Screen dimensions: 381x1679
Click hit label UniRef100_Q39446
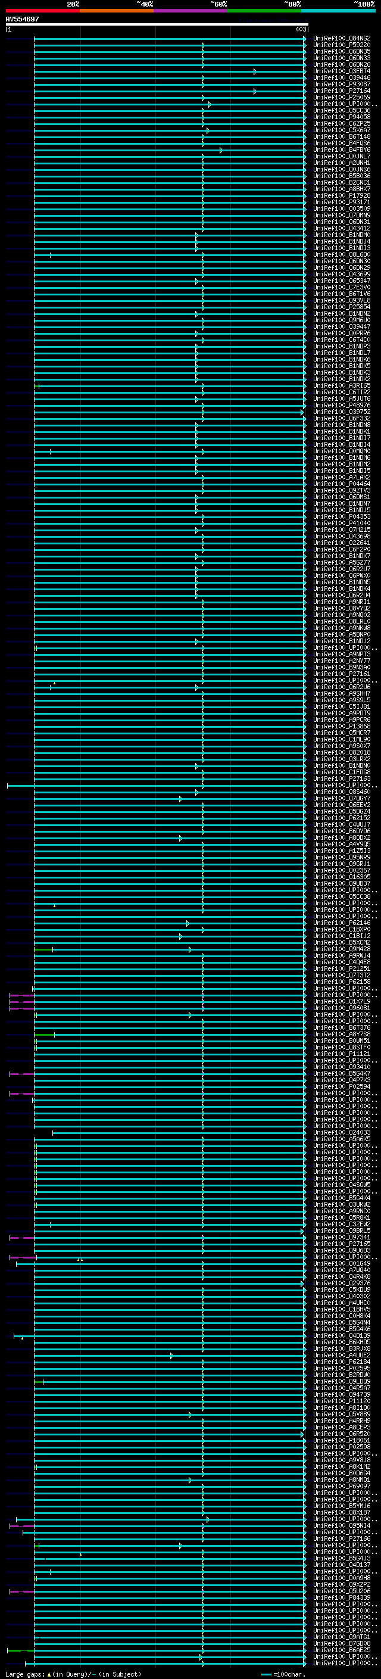click(x=342, y=77)
